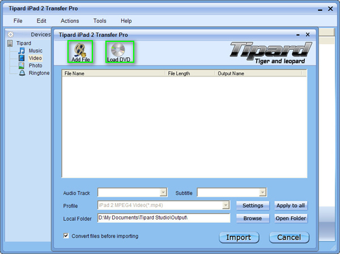Click the Devices gear icon in sidebar
The width and height of the screenshot is (340, 254).
10,35
